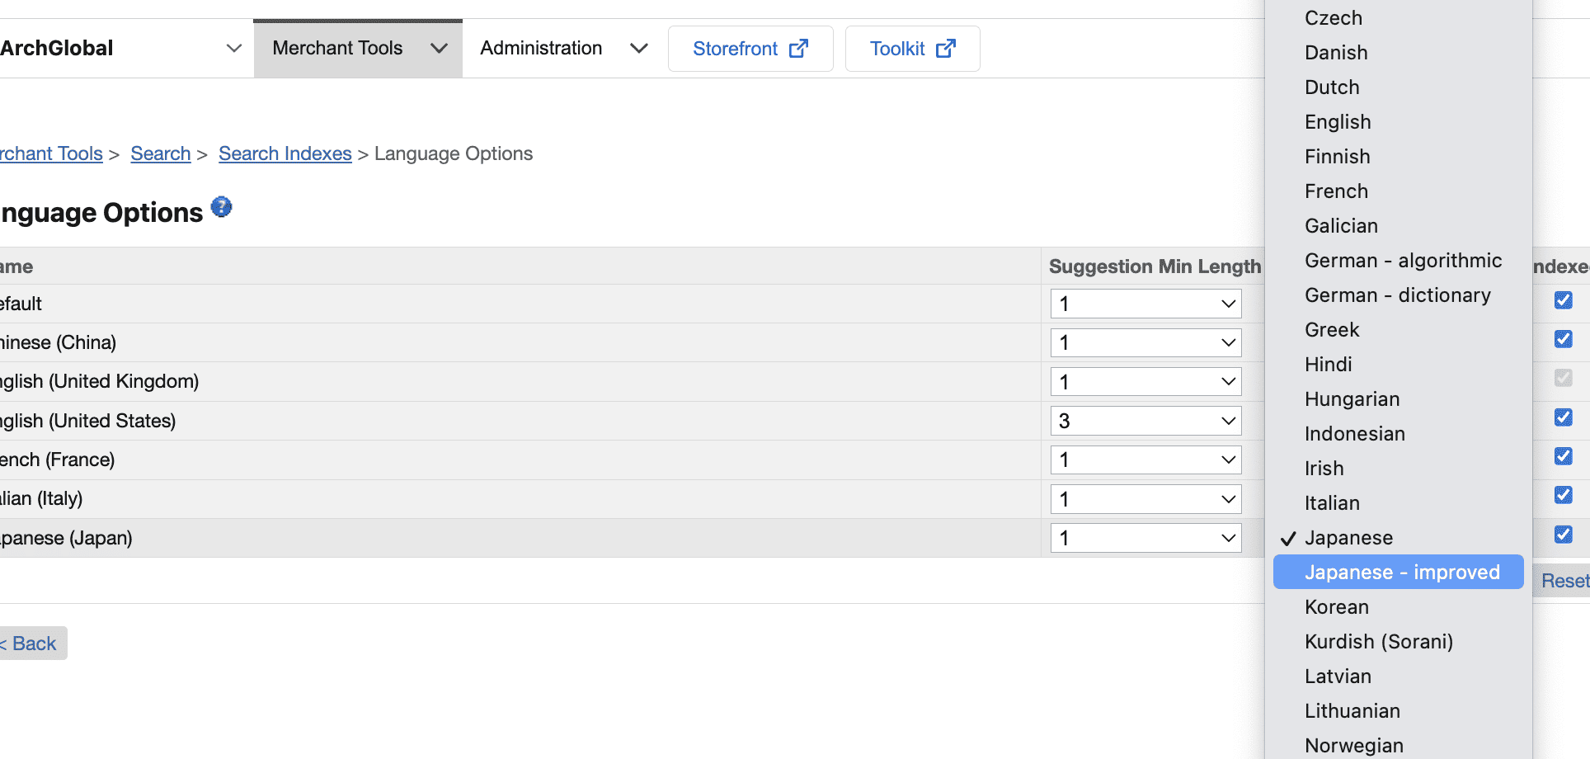Expand the Administration menu
The height and width of the screenshot is (759, 1590).
[563, 49]
